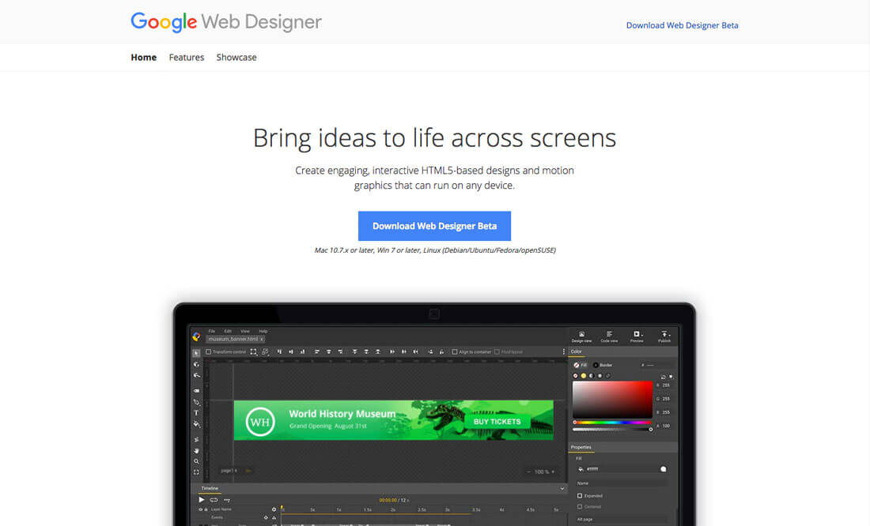870x526 pixels.
Task: Toggle the timeline loop button
Action: 214,500
